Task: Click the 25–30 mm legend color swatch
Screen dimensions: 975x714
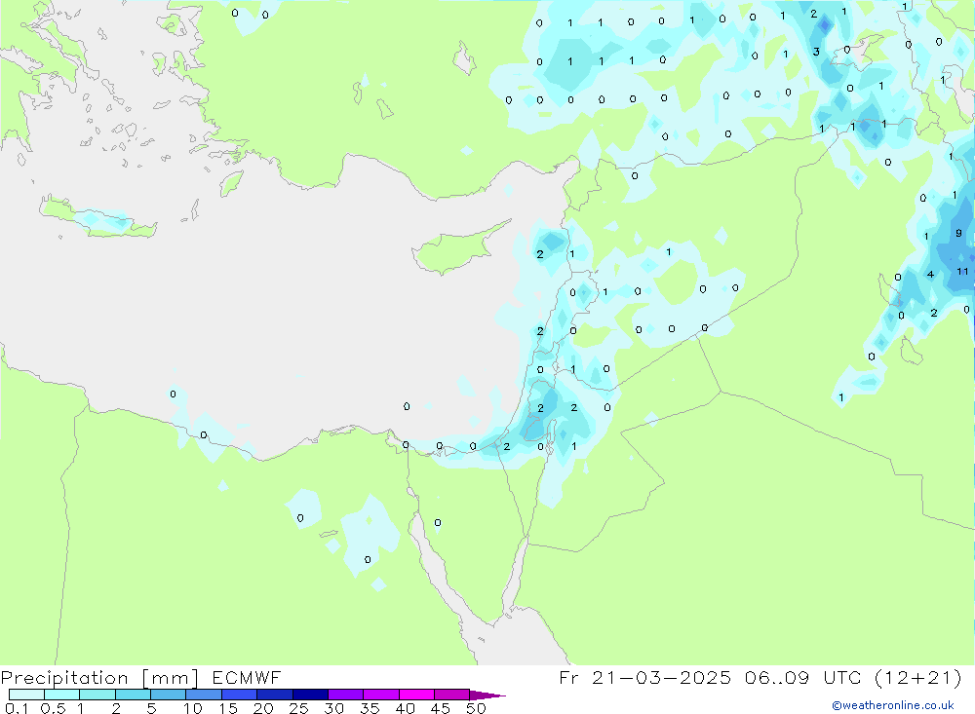Action: point(310,695)
